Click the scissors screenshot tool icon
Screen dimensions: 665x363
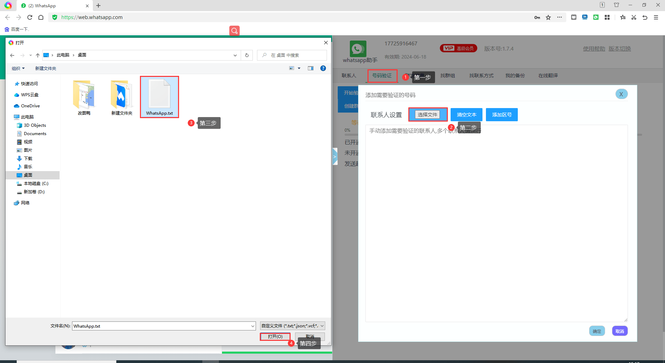point(634,17)
